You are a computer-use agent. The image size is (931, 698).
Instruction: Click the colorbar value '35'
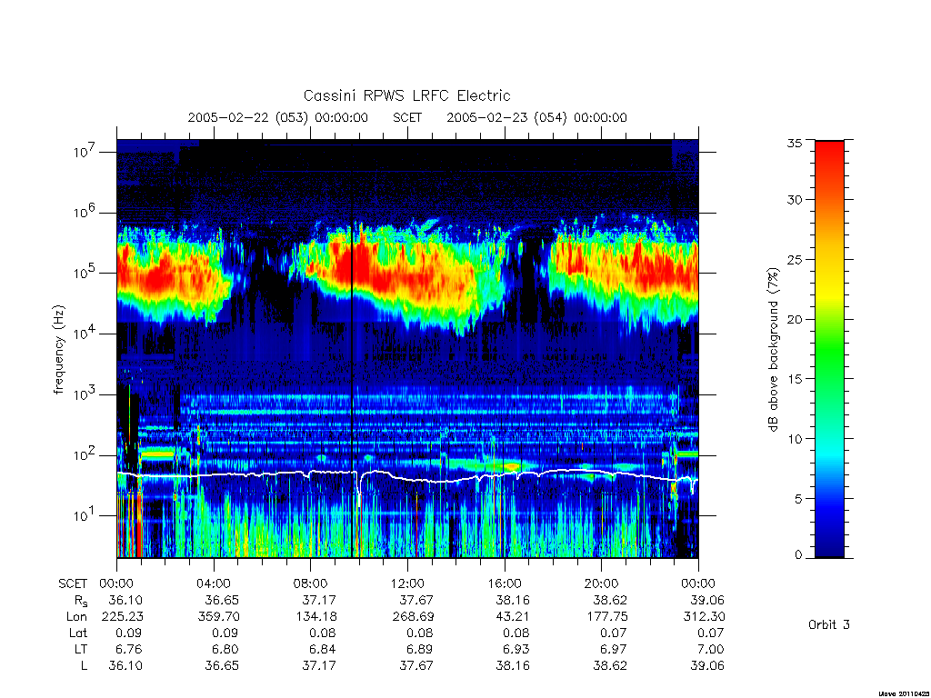click(x=795, y=143)
